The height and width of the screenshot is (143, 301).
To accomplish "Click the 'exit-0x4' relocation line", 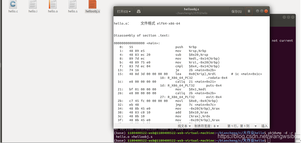I will click(191, 97).
